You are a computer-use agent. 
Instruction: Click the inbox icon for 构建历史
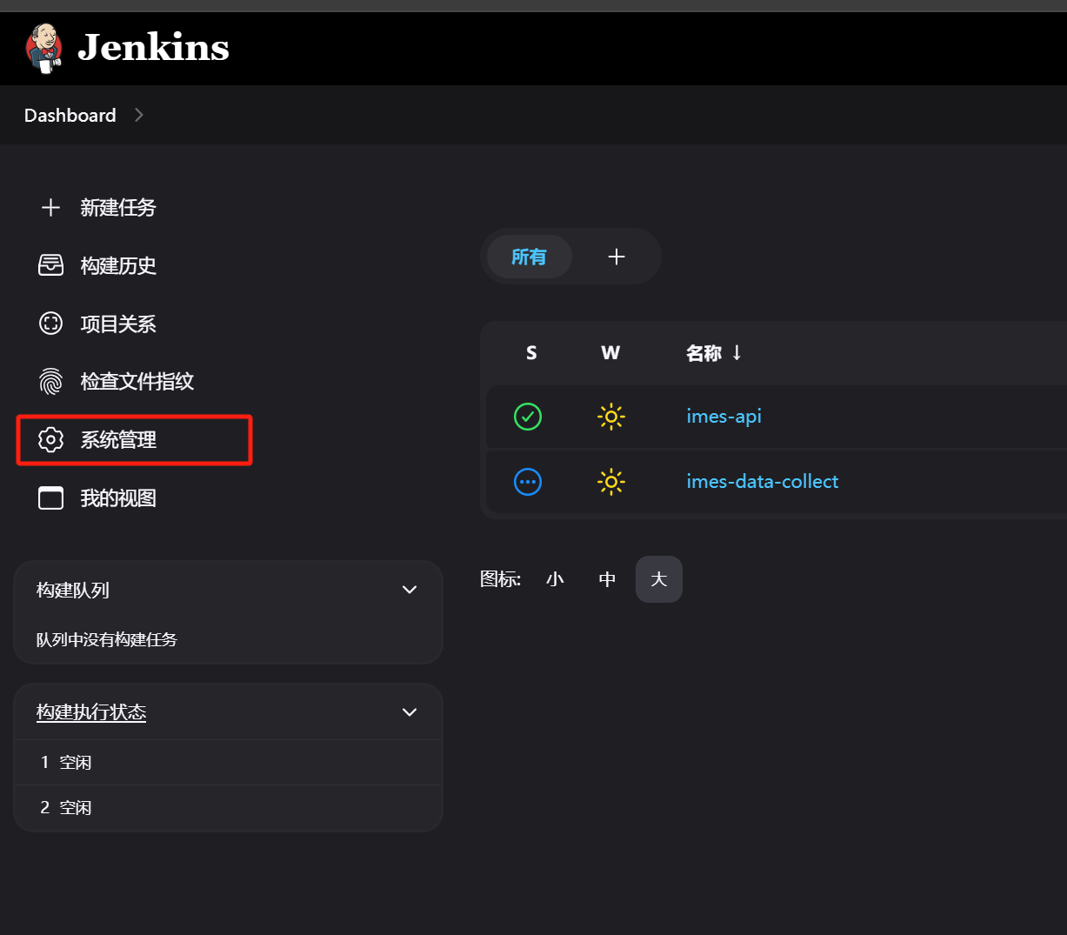[x=51, y=265]
